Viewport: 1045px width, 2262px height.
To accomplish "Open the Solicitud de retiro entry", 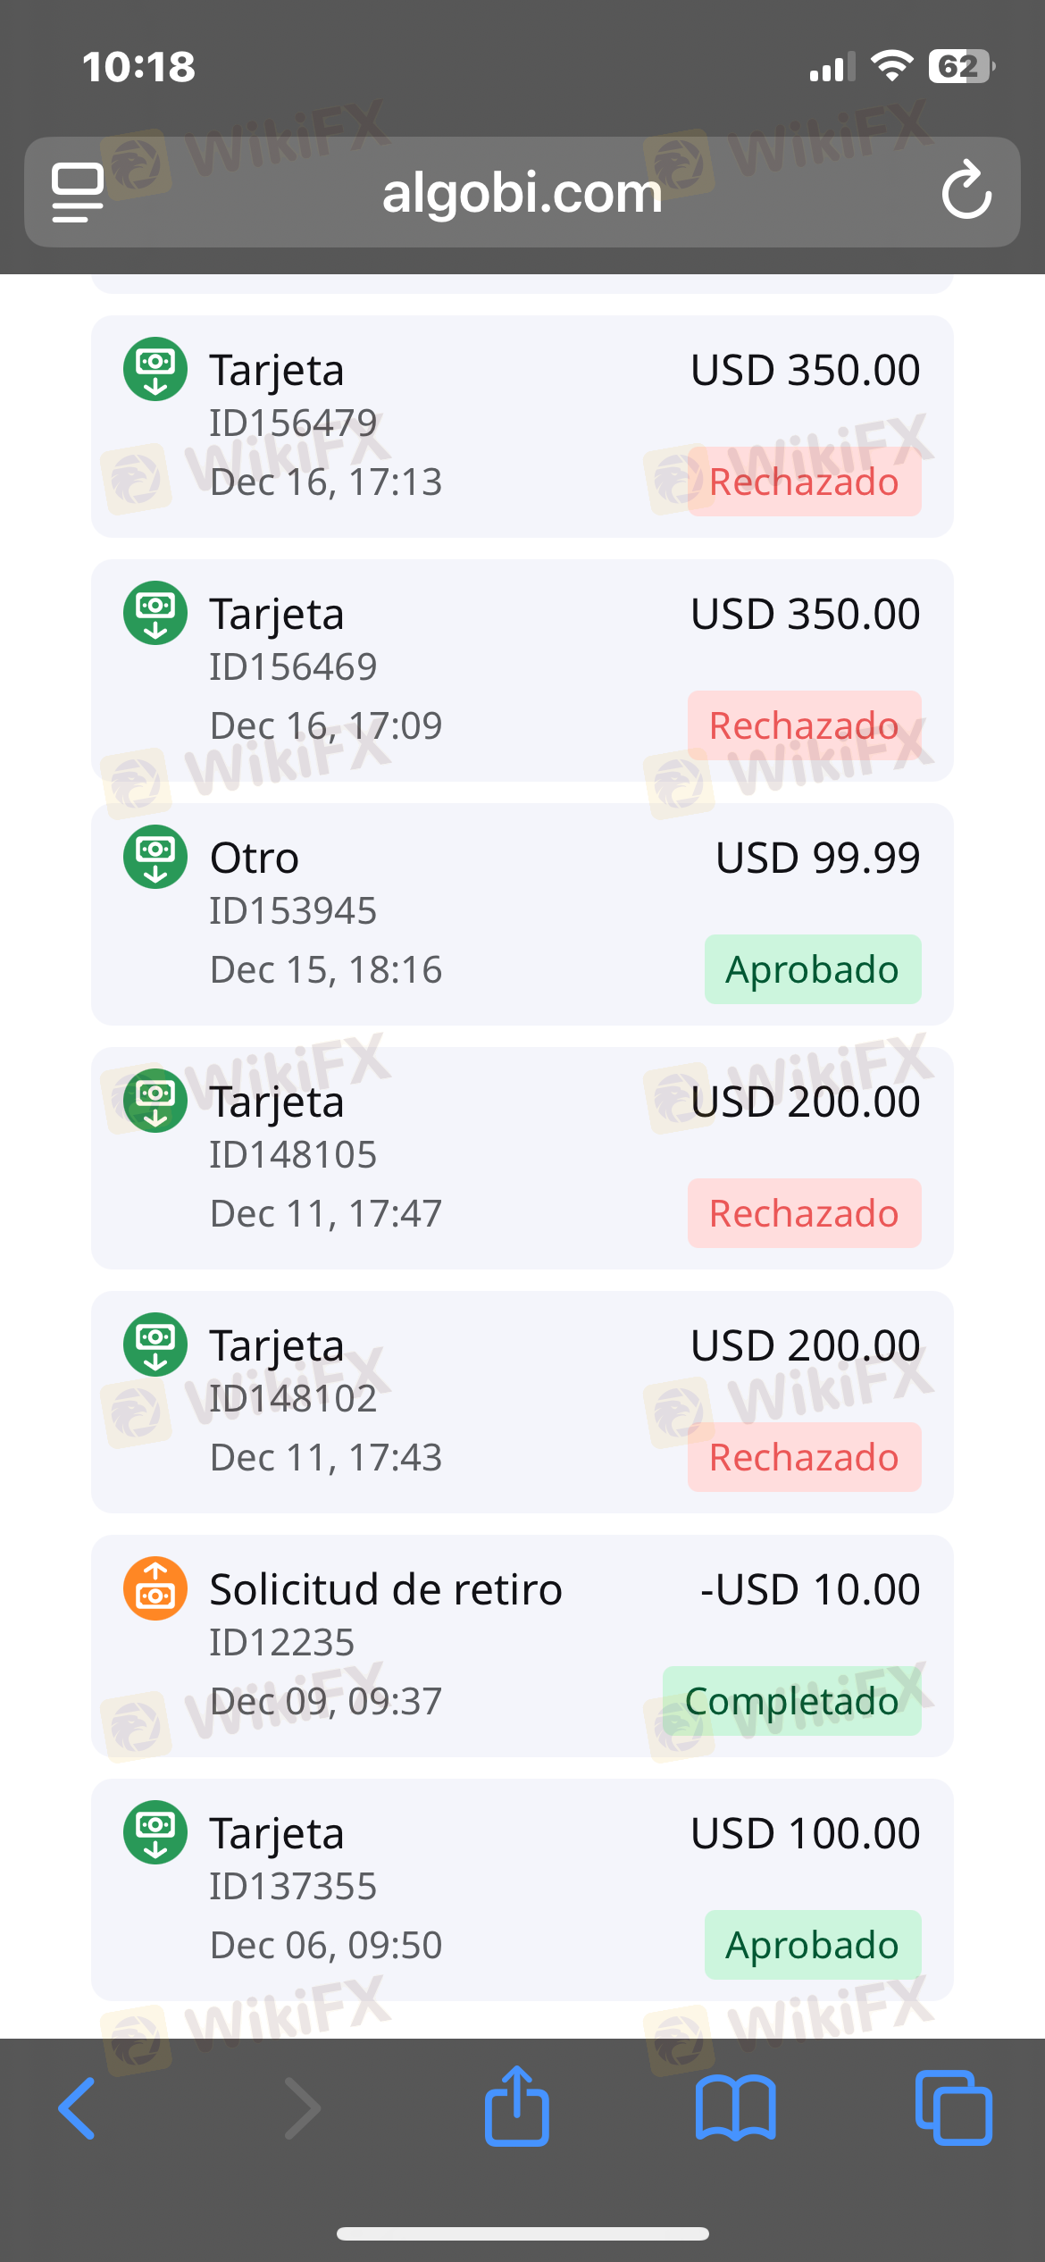I will click(522, 1646).
